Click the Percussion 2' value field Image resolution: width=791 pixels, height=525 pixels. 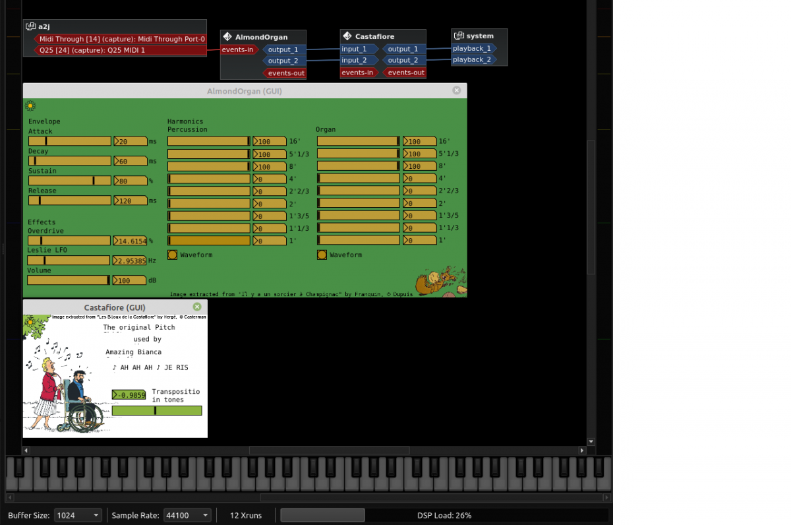[x=270, y=203]
